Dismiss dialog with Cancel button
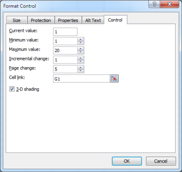The height and width of the screenshot is (172, 182). (x=161, y=161)
